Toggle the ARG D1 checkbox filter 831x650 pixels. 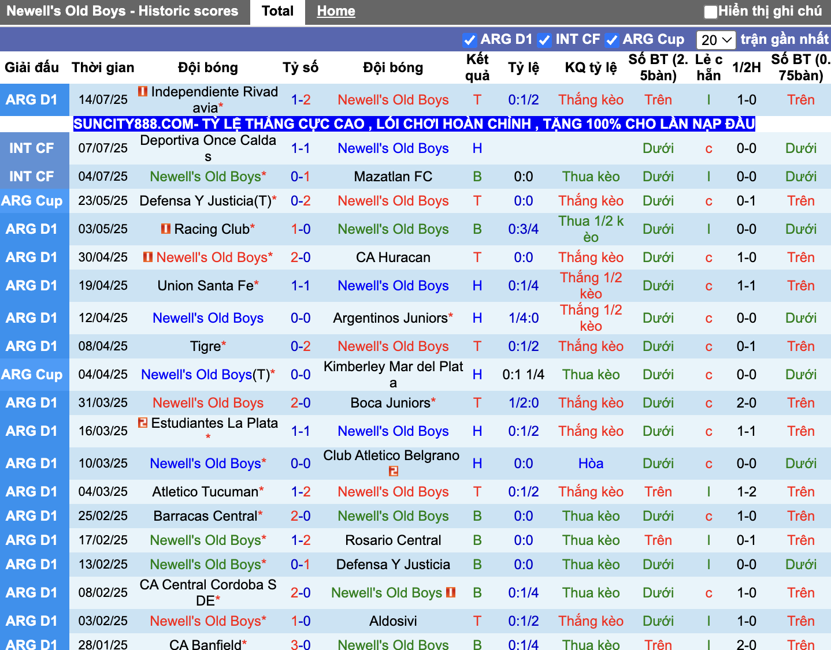coord(469,40)
